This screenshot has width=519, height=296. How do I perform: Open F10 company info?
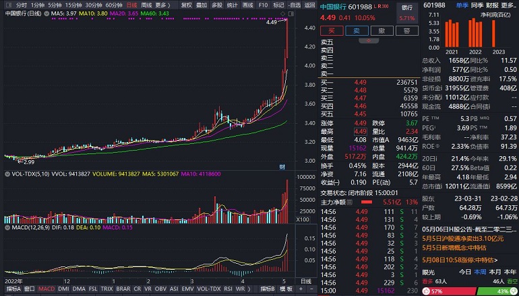pos(263,5)
